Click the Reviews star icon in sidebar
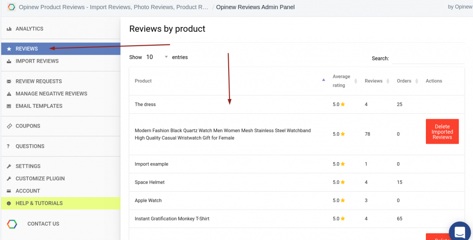The width and height of the screenshot is (473, 240). coord(9,49)
